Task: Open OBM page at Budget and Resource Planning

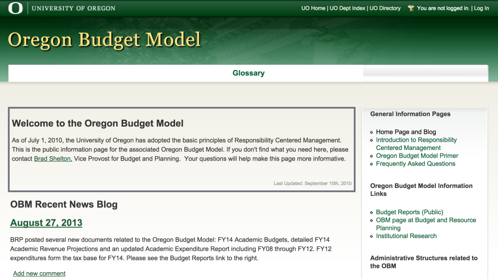Action: [x=426, y=224]
